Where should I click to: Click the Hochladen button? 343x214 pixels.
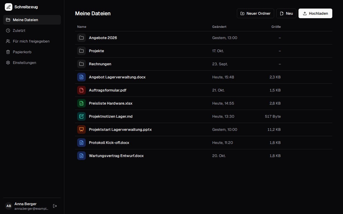[x=315, y=13]
